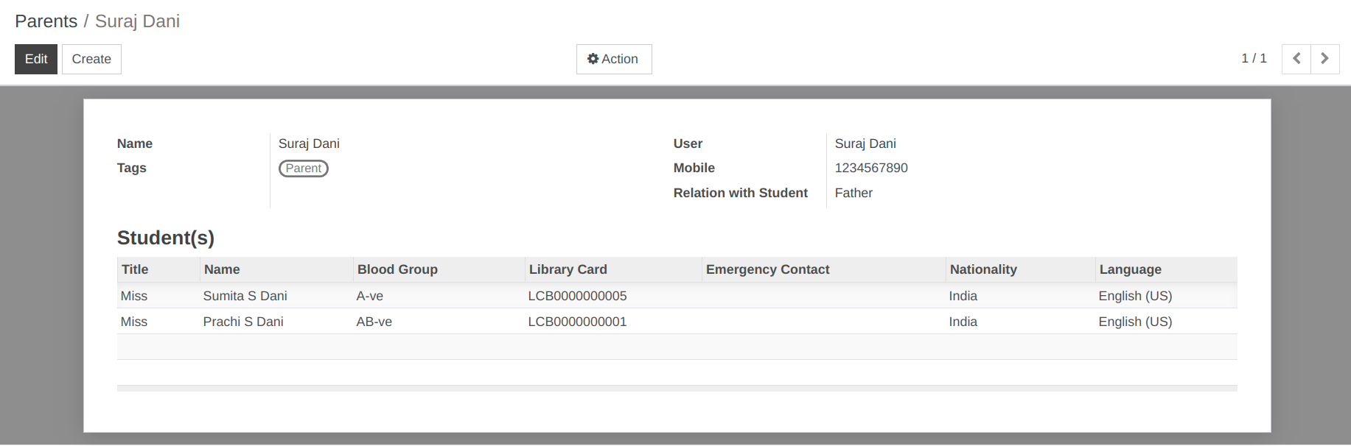Viewport: 1351px width, 446px height.
Task: Click the User value Suraj Dani
Action: point(865,144)
